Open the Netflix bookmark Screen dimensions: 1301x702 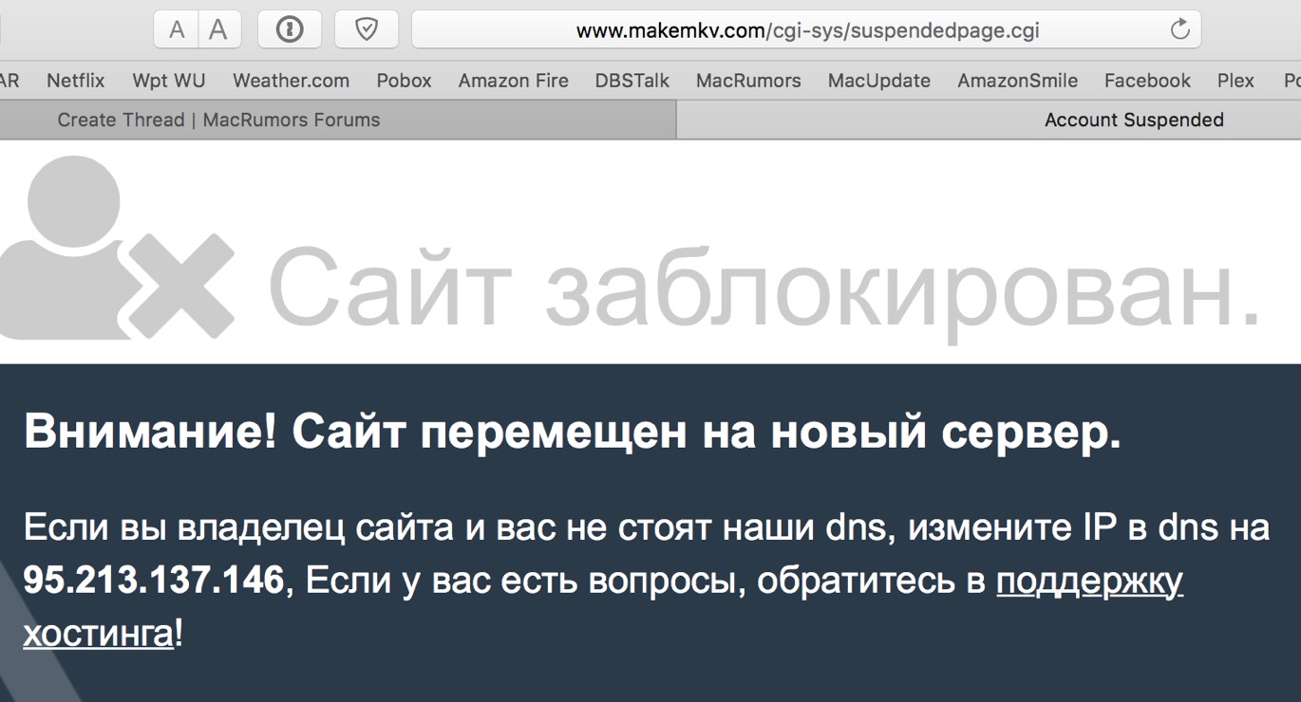(76, 81)
